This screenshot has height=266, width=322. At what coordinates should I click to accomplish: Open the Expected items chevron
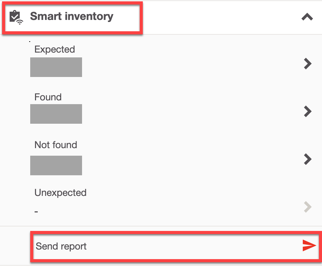pos(308,64)
